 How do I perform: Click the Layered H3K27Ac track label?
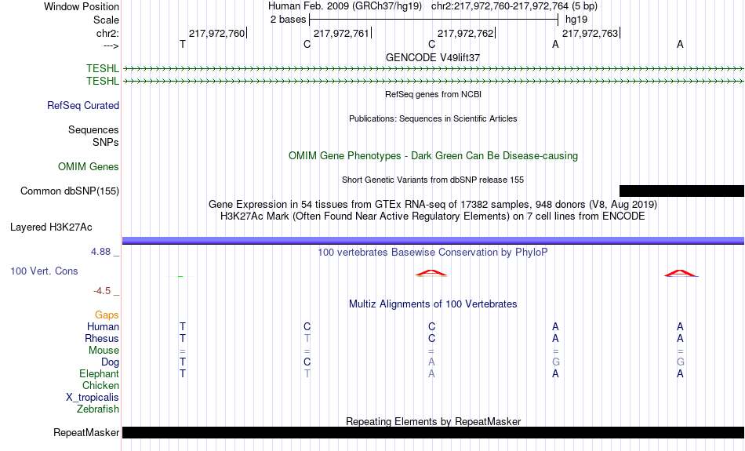pos(51,227)
